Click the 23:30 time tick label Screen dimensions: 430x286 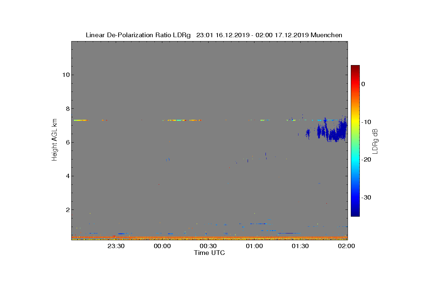point(116,246)
